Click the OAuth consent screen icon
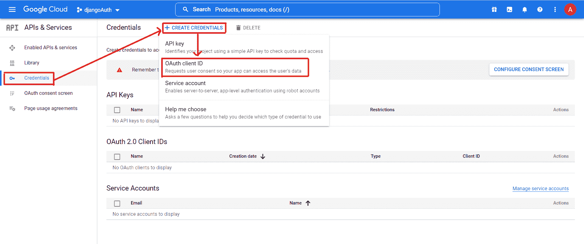 tap(12, 93)
